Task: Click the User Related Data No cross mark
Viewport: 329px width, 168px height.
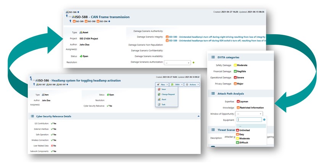Action: tap(52, 146)
